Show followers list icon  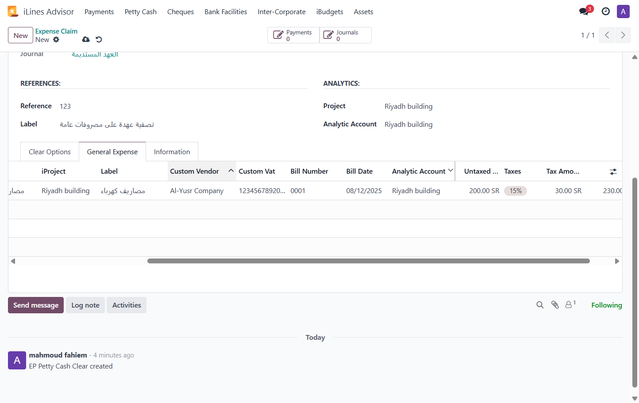570,304
